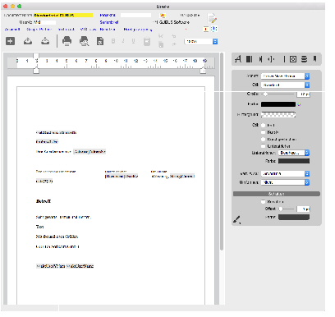Select the third inspector icon with a vertical bar

[260, 59]
